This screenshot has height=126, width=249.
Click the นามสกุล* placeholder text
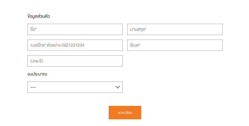(x=138, y=29)
